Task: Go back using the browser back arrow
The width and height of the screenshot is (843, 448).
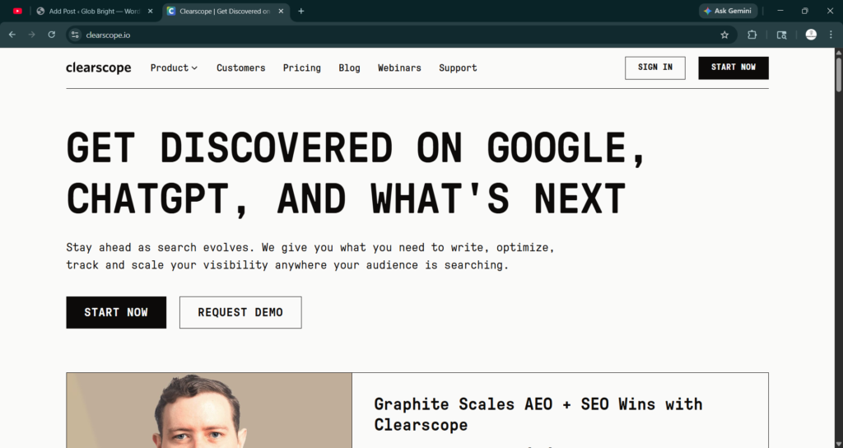Action: [12, 35]
